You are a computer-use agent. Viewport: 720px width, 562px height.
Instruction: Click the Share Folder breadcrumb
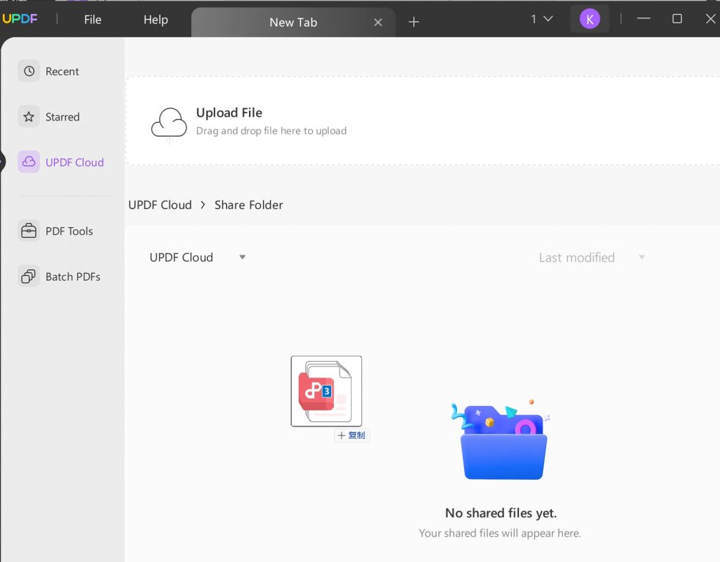pos(248,205)
